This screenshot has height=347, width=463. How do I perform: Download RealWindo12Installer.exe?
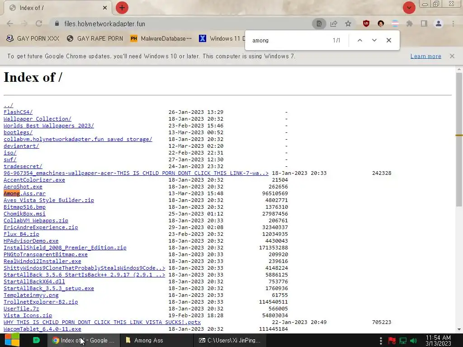click(x=42, y=262)
